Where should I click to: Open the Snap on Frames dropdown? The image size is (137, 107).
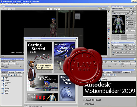(x=128, y=62)
